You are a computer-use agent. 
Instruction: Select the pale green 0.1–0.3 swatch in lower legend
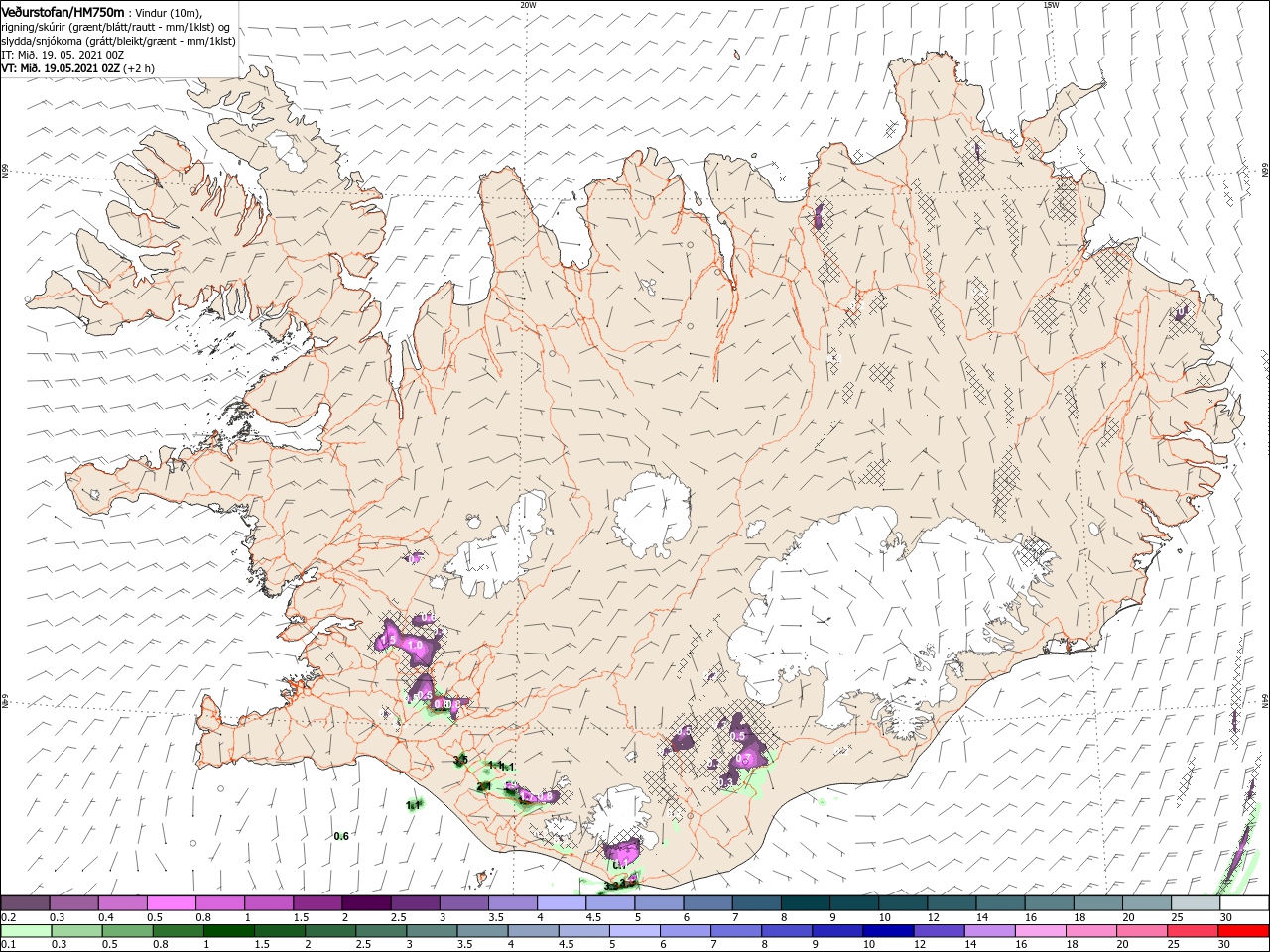[26, 931]
